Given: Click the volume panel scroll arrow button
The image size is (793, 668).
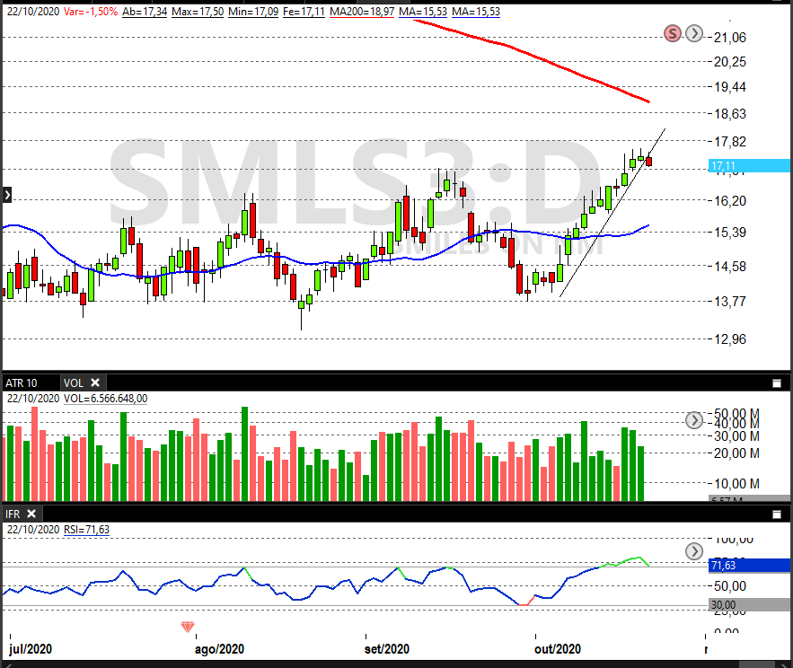Looking at the screenshot, I should (x=693, y=420).
